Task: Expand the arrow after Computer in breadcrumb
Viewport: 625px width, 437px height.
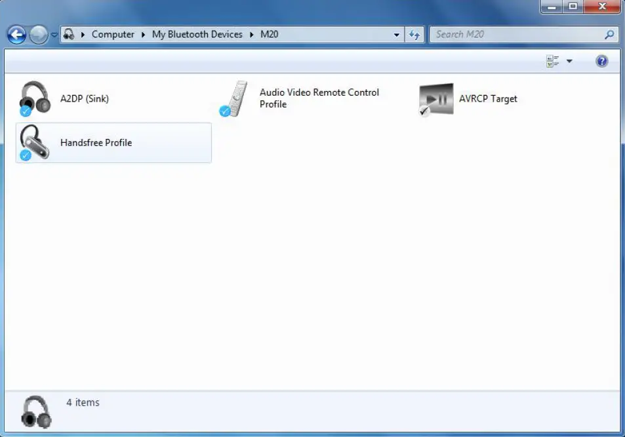Action: [143, 35]
